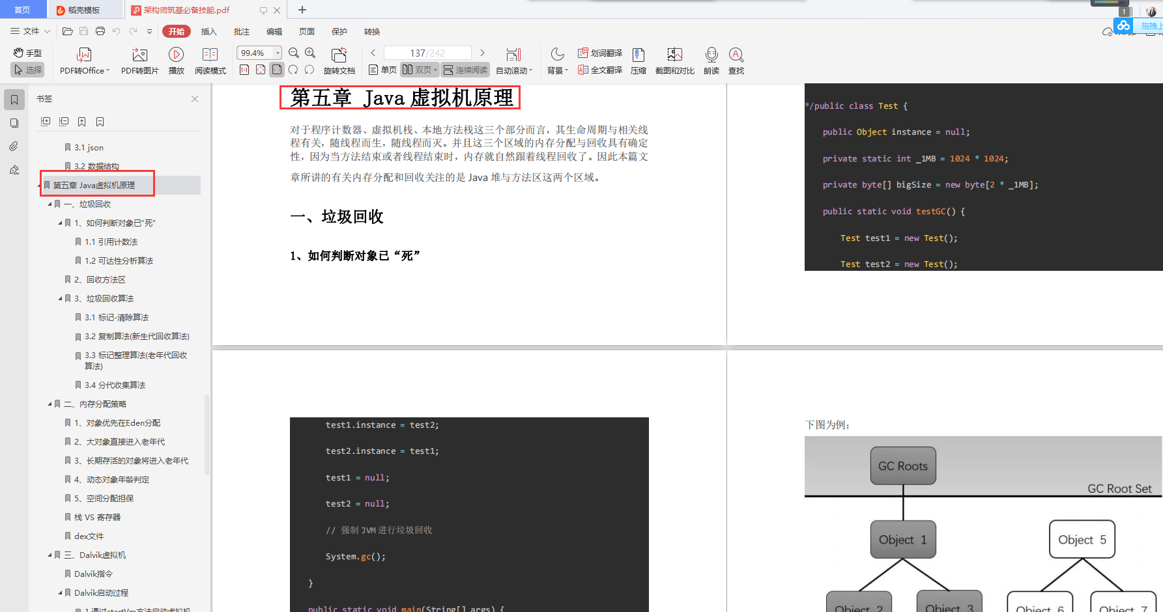The image size is (1163, 612).
Task: Collapse 3、垃圾回收算法 node
Action: click(x=60, y=299)
